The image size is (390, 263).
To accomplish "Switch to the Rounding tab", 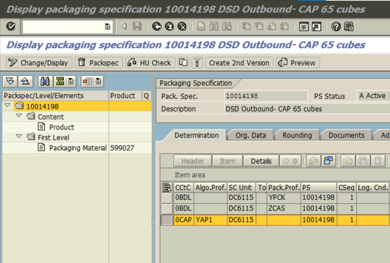I will point(297,135).
